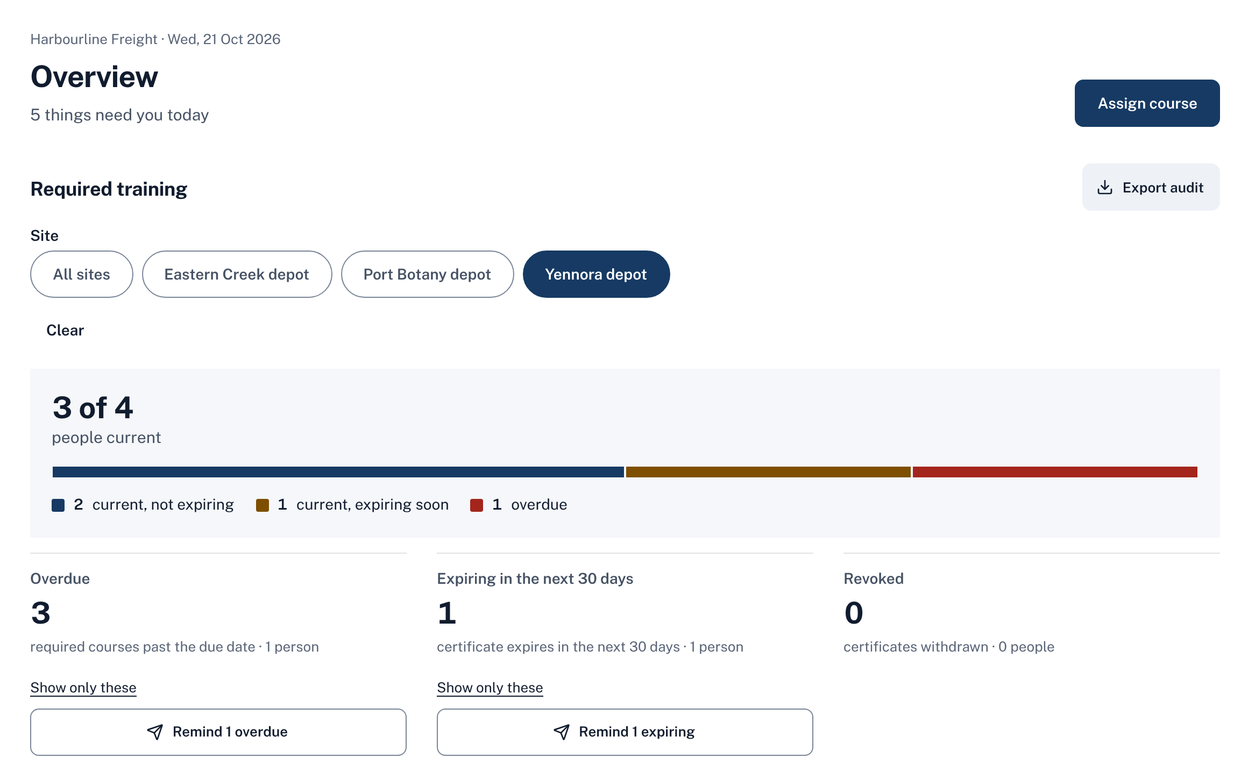Click the blue current segment of progress bar
The width and height of the screenshot is (1248, 758).
click(x=338, y=472)
